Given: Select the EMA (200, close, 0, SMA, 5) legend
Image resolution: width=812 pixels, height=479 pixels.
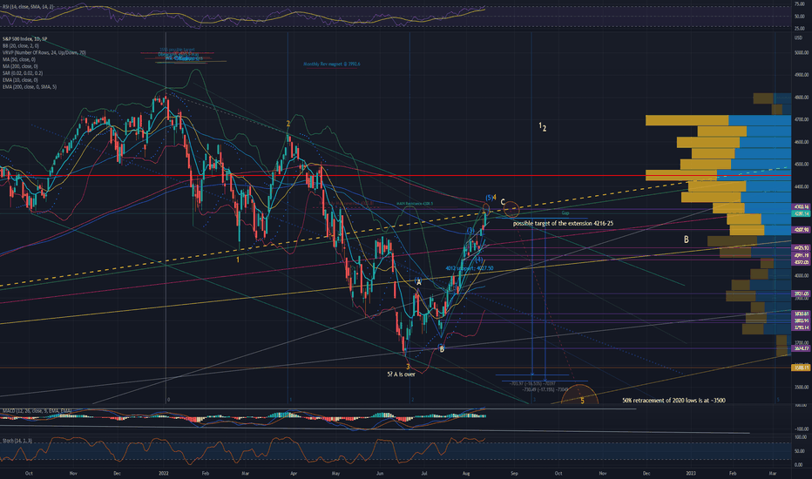Looking at the screenshot, I should tap(30, 86).
